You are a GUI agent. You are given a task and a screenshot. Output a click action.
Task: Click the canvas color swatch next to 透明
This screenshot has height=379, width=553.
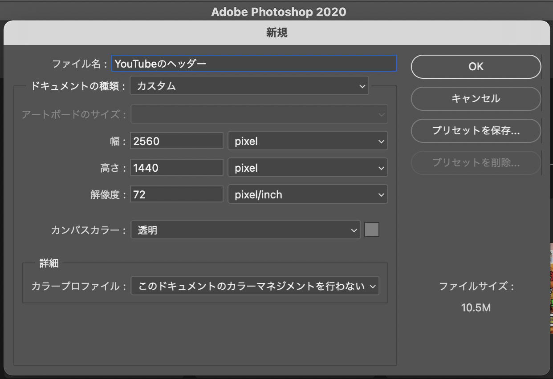tap(373, 229)
